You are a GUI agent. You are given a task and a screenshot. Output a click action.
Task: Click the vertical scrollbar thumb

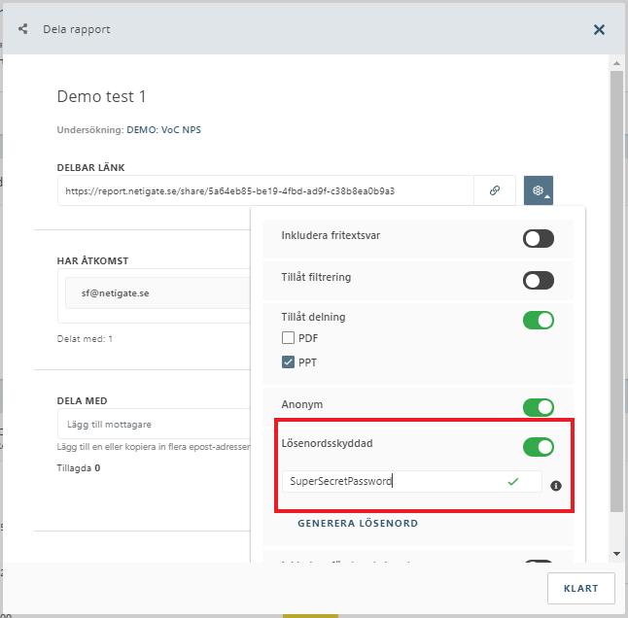616,291
